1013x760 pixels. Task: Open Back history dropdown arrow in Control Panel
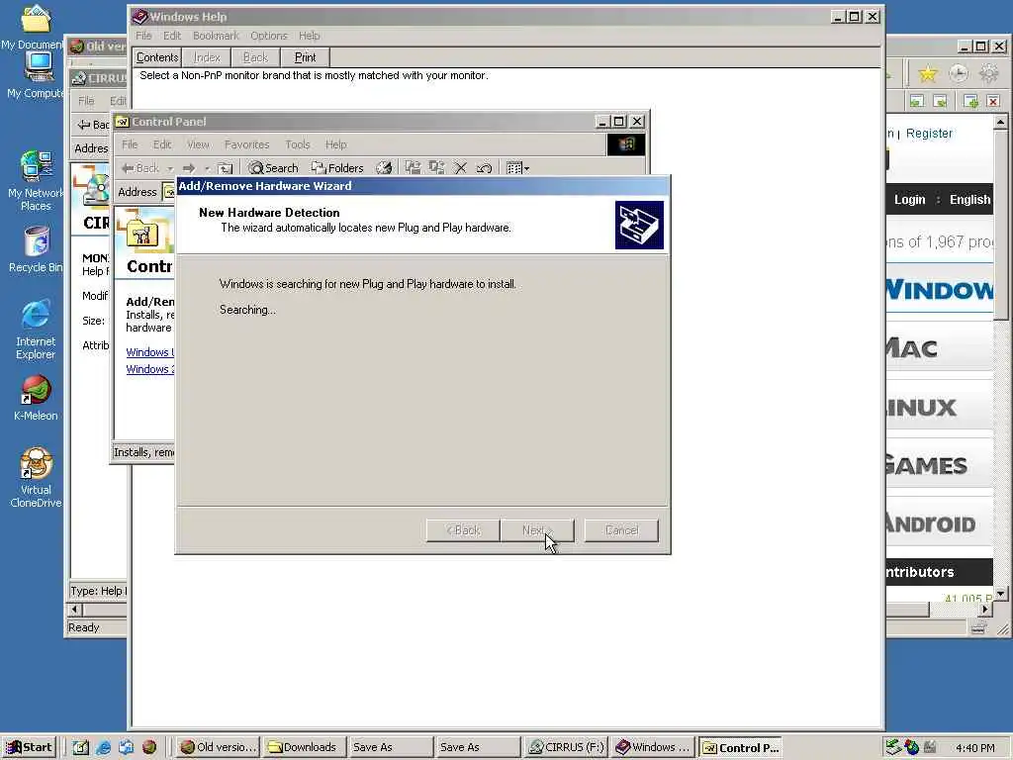(x=170, y=168)
